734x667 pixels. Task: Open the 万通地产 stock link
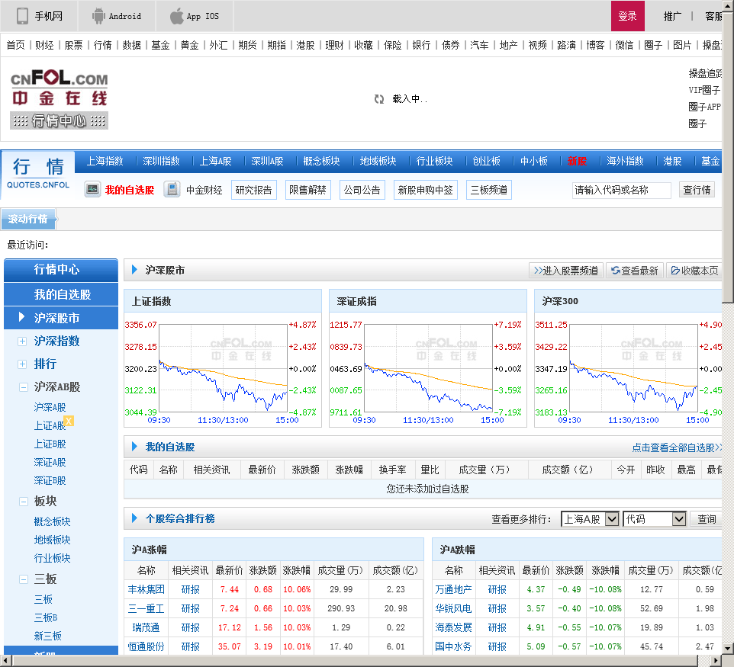tap(453, 589)
